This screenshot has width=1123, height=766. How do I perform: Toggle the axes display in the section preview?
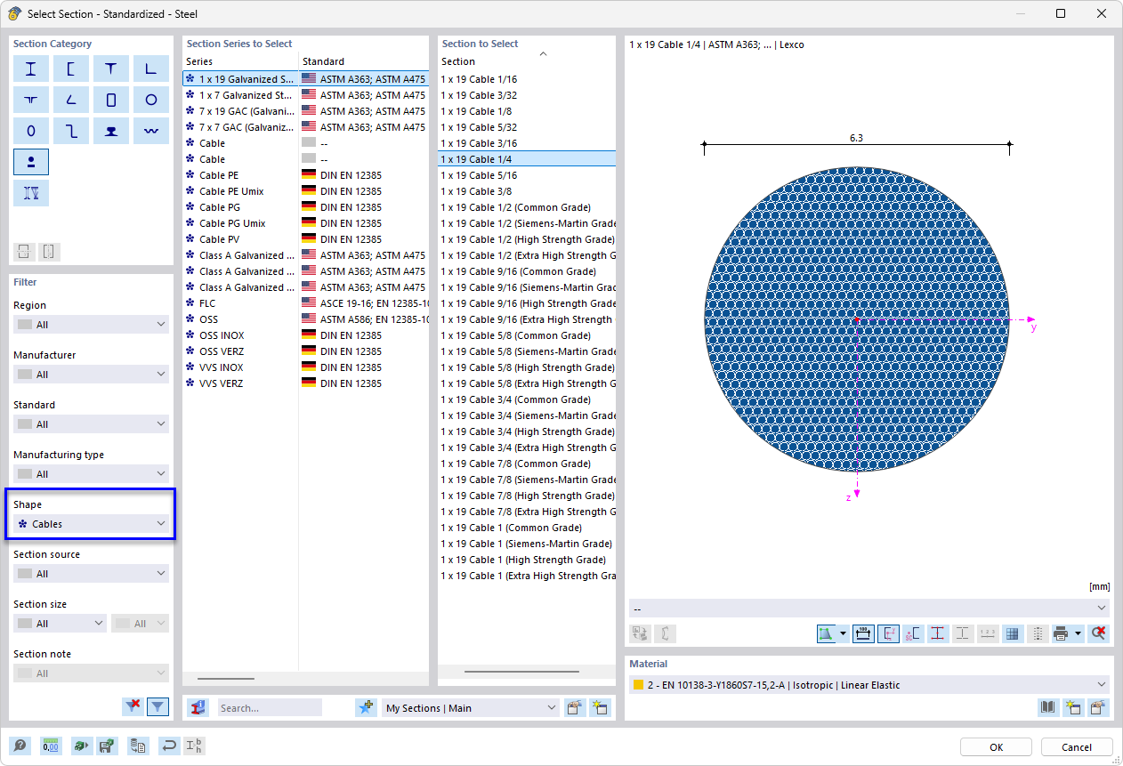tap(888, 633)
